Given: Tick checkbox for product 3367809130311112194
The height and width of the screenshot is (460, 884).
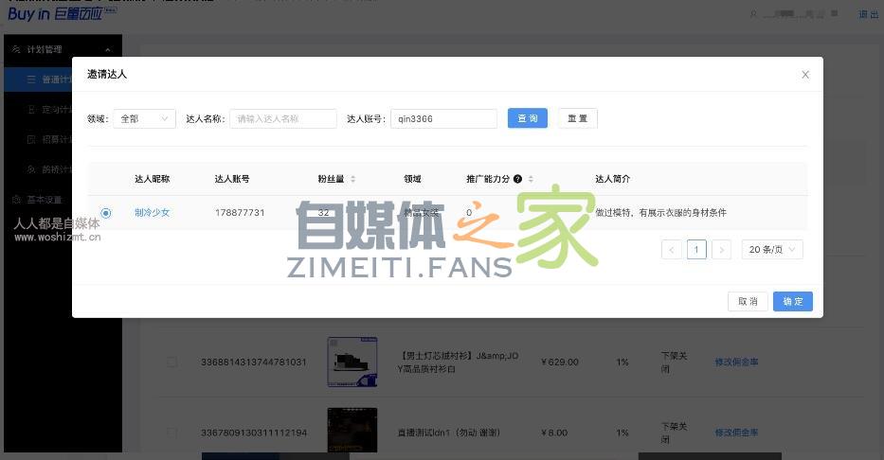Looking at the screenshot, I should 171,433.
